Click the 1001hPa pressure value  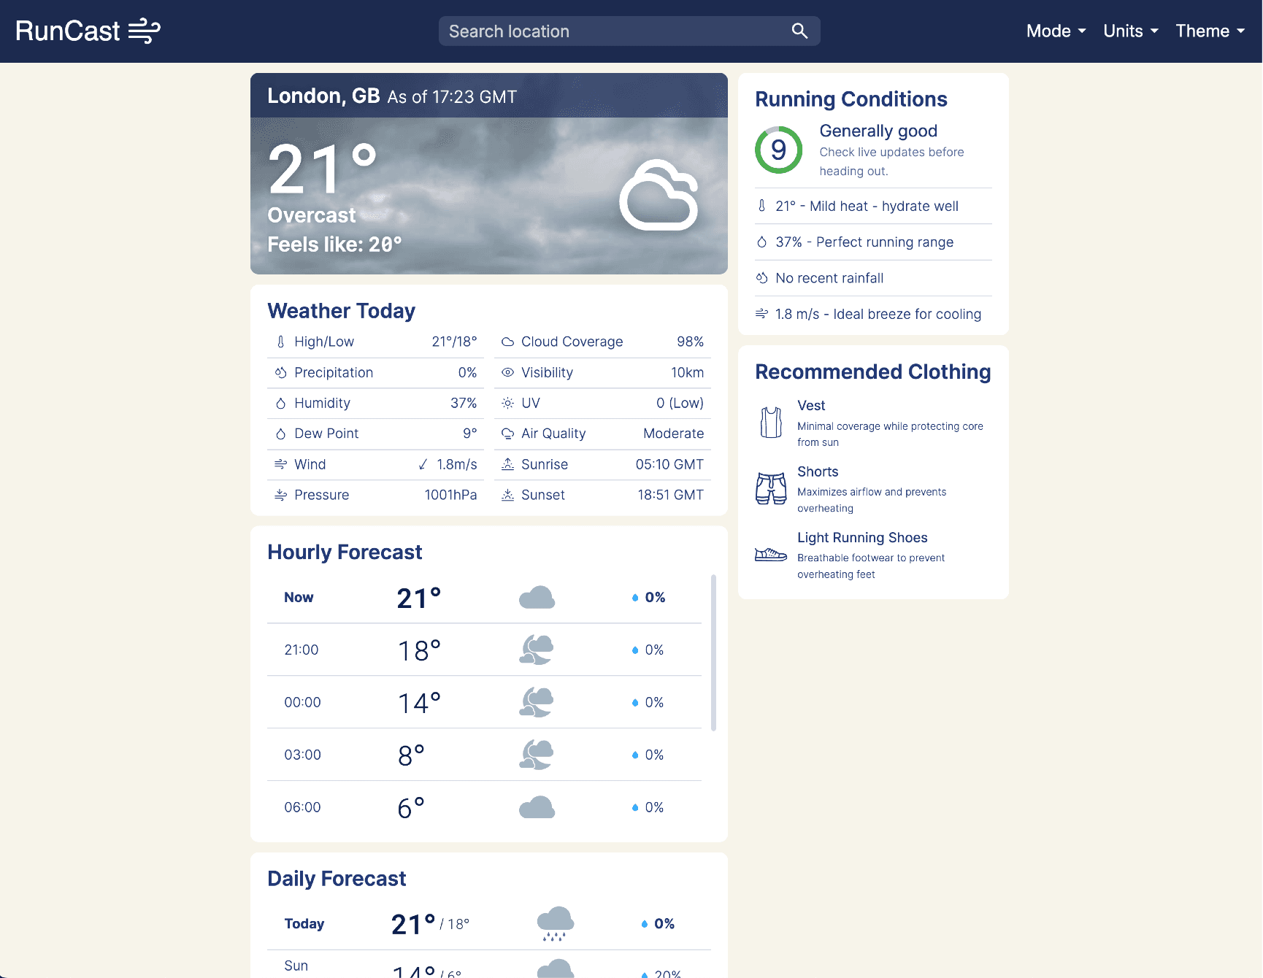[x=450, y=495]
